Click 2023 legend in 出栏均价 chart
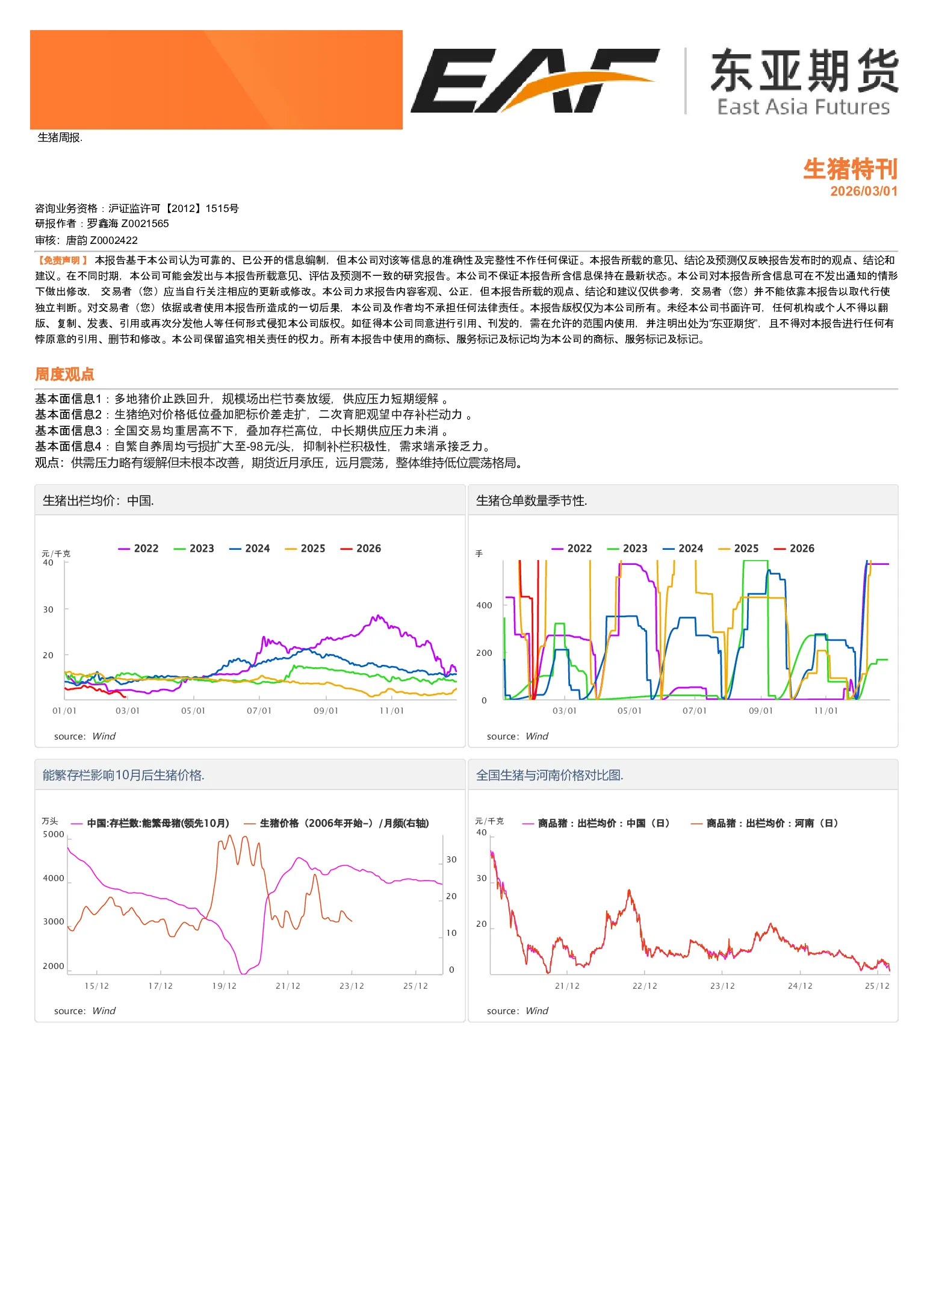The image size is (933, 1308). [194, 549]
